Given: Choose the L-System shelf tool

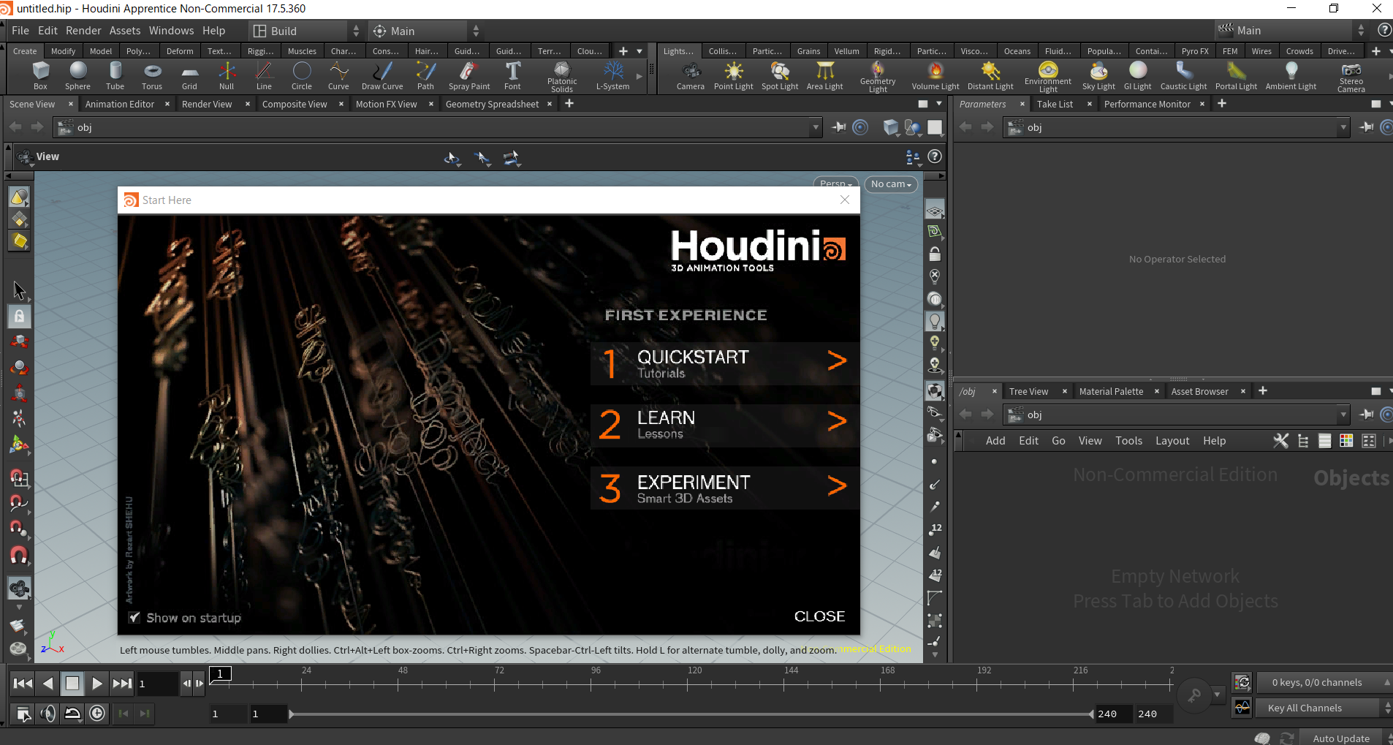Looking at the screenshot, I should pyautogui.click(x=612, y=75).
